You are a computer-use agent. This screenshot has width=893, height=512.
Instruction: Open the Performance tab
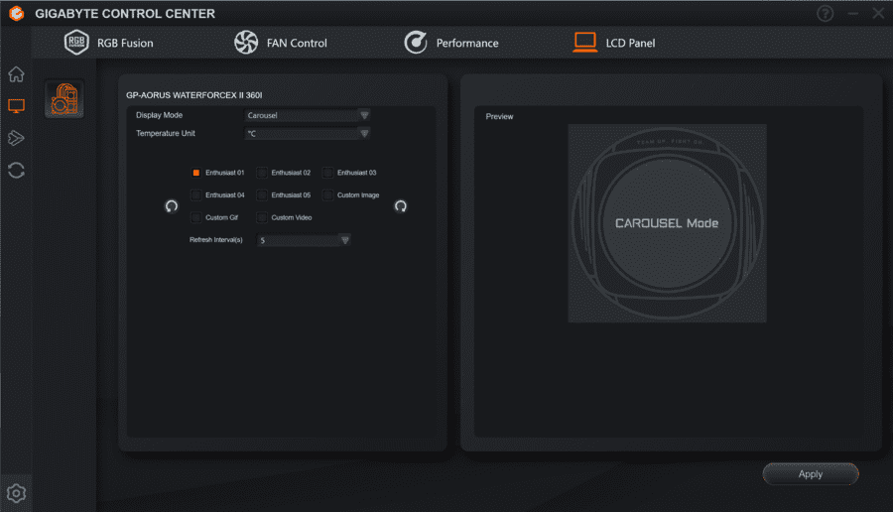tap(451, 43)
